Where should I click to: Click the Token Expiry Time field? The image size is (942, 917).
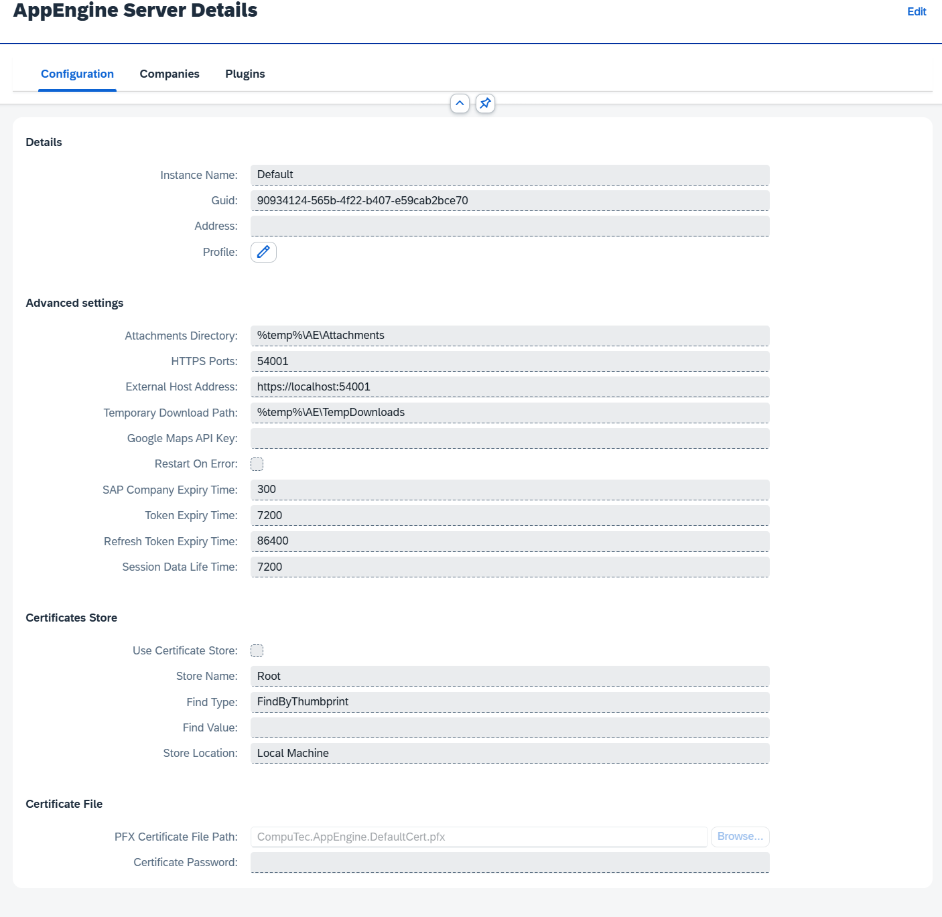[x=509, y=515]
